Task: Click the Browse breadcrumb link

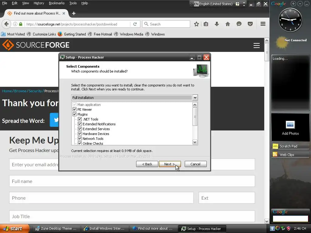Action: [20, 91]
